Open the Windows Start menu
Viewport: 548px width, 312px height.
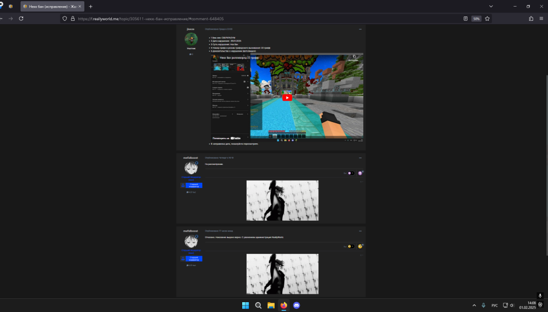246,305
